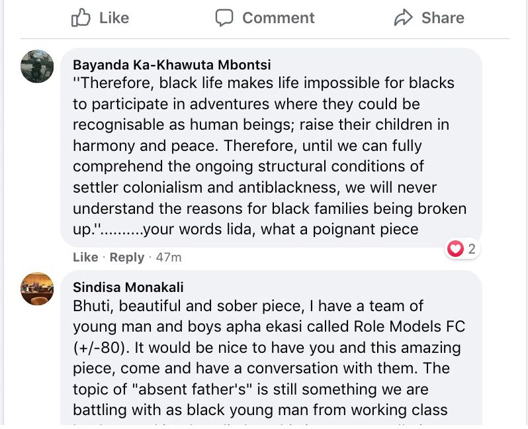Click the speech bubble Comment icon
528x429 pixels.
[x=225, y=18]
